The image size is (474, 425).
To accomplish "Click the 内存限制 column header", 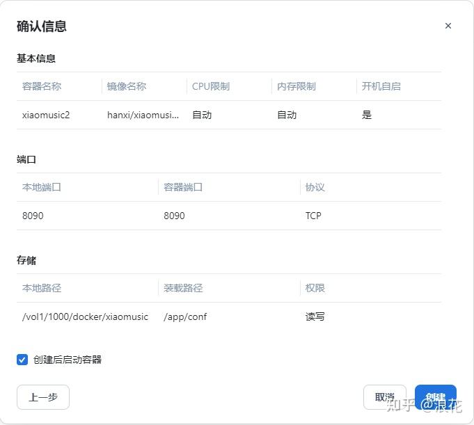I will coord(297,86).
